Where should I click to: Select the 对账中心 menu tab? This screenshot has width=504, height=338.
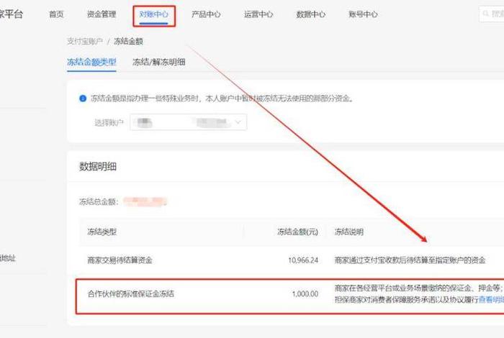(x=153, y=14)
